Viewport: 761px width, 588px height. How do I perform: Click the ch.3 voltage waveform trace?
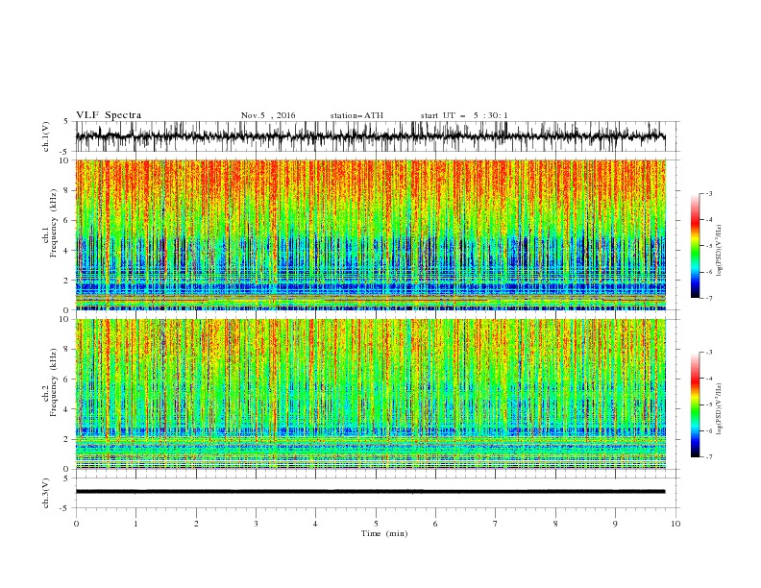[371, 492]
